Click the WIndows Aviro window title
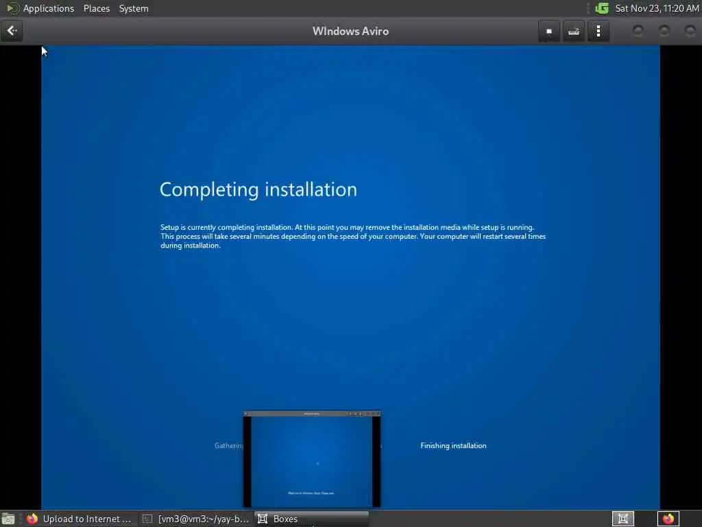Viewport: 702px width, 527px height. (x=350, y=31)
